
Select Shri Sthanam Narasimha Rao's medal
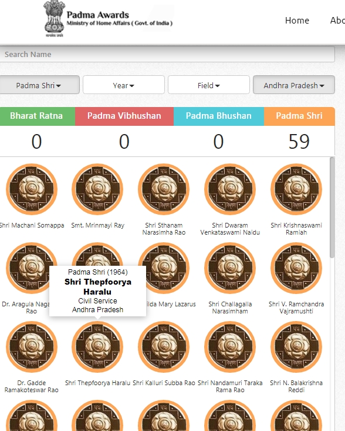click(164, 189)
